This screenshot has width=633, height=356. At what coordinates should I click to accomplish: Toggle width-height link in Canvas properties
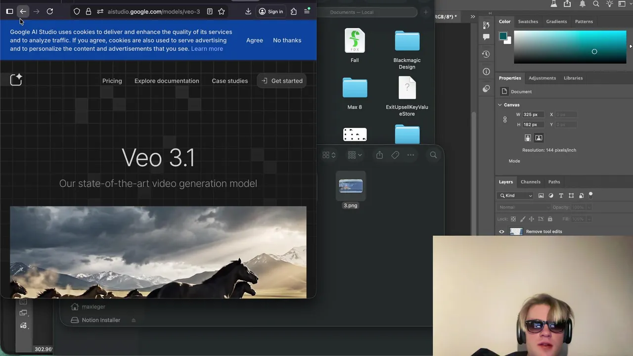[x=505, y=120]
